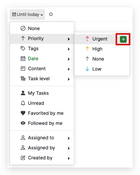Open the Content submenu
The height and width of the screenshot is (175, 140).
[x=42, y=69]
